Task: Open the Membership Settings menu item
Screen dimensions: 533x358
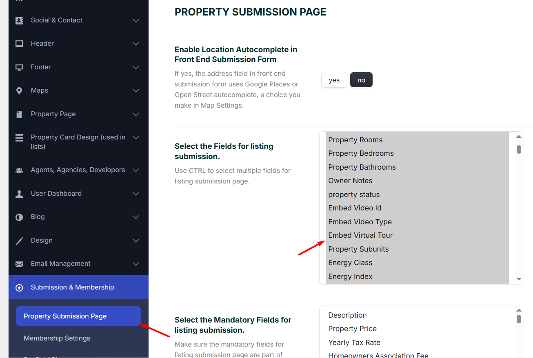Action: (57, 338)
